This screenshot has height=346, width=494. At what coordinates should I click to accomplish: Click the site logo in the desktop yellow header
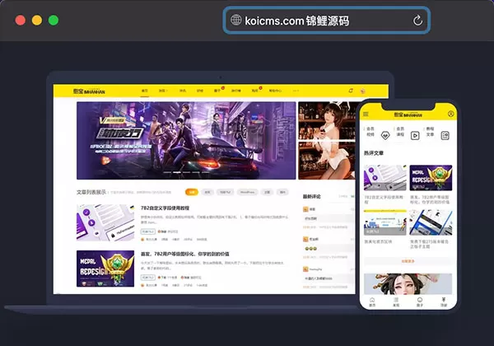tap(89, 91)
